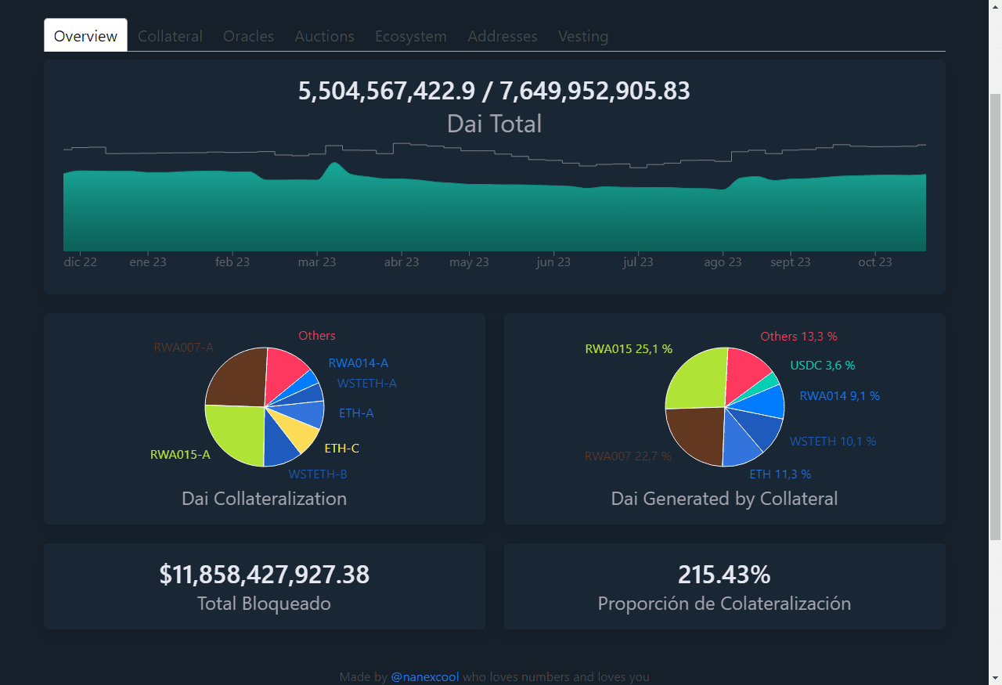Open the Addresses tab
The height and width of the screenshot is (685, 1002).
coord(503,36)
